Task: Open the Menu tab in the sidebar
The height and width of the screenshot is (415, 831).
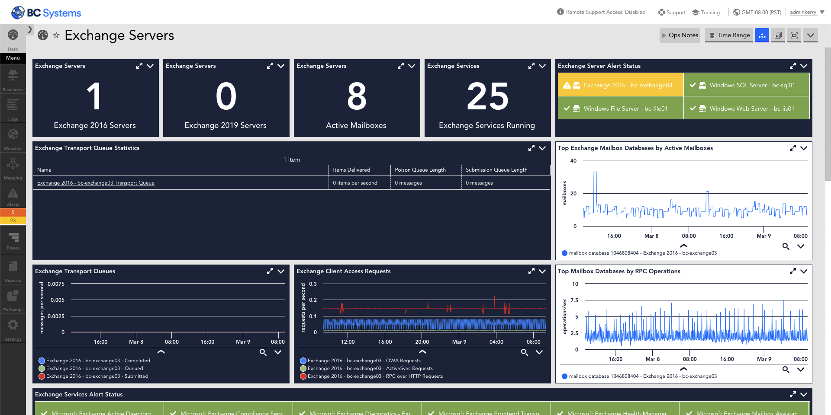Action: coord(13,58)
